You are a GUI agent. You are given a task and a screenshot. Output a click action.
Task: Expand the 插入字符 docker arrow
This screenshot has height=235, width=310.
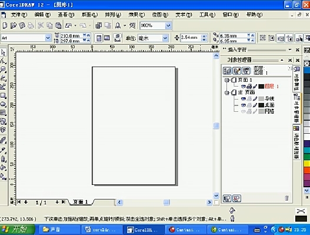290,49
